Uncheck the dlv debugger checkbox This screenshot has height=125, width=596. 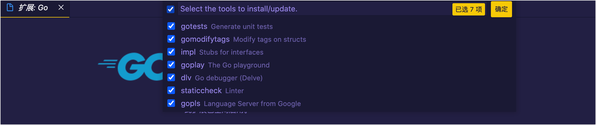[x=171, y=78]
